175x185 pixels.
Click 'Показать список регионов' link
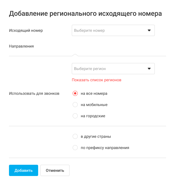pos(96,80)
